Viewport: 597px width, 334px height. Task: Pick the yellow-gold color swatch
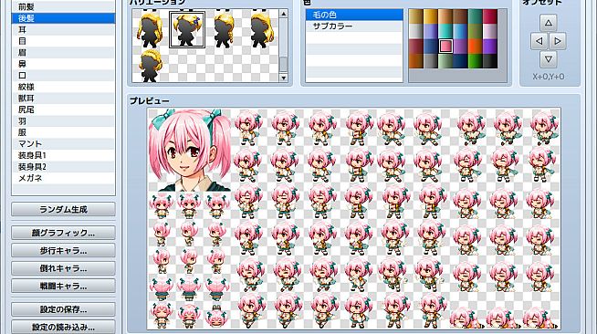431,16
